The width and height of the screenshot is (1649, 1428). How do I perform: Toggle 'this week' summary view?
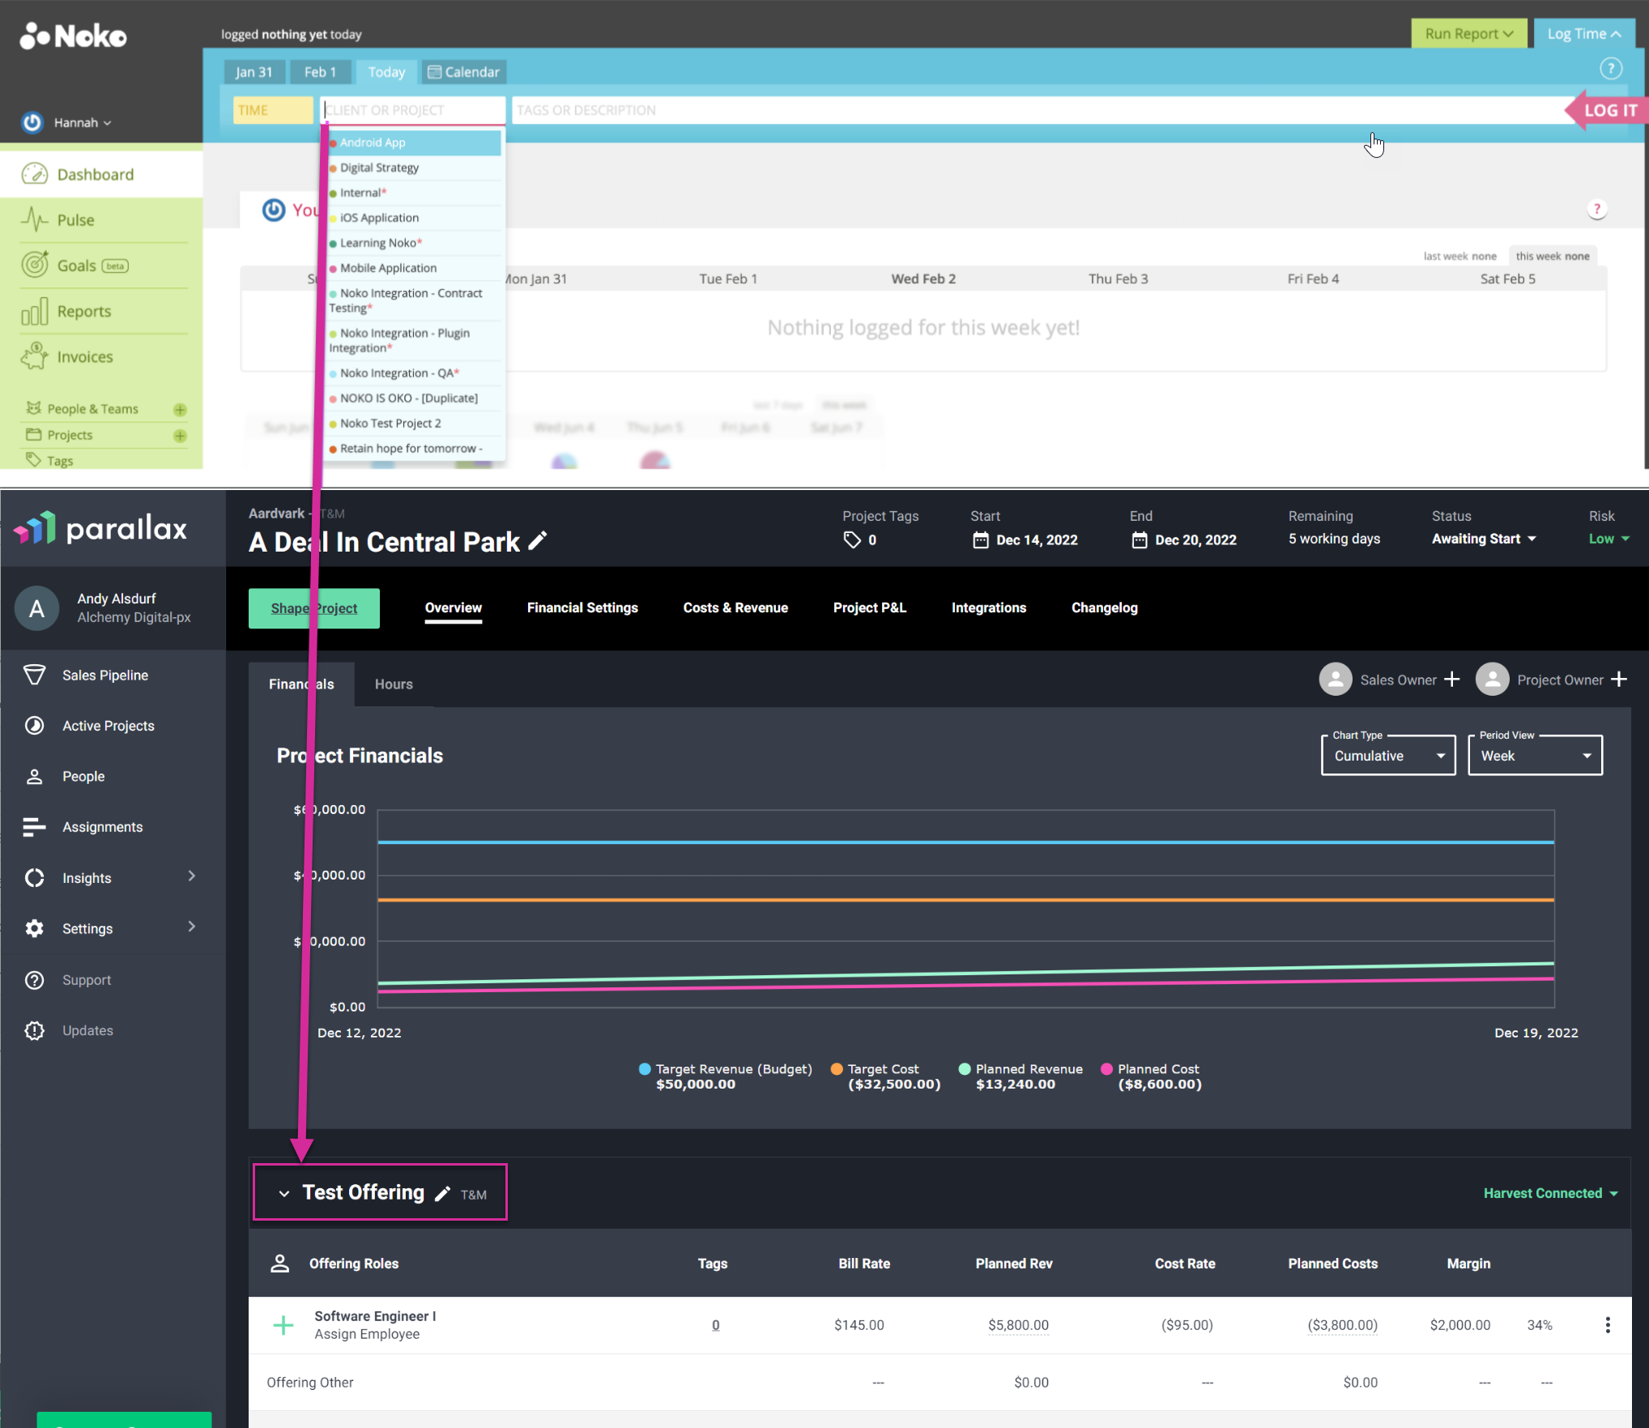(1552, 256)
